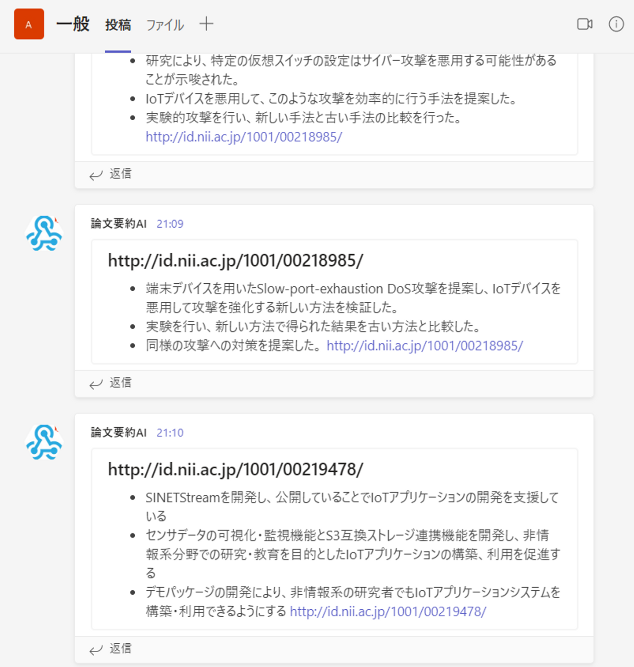634x667 pixels.
Task: Switch to the ファイル tab
Action: (x=165, y=25)
